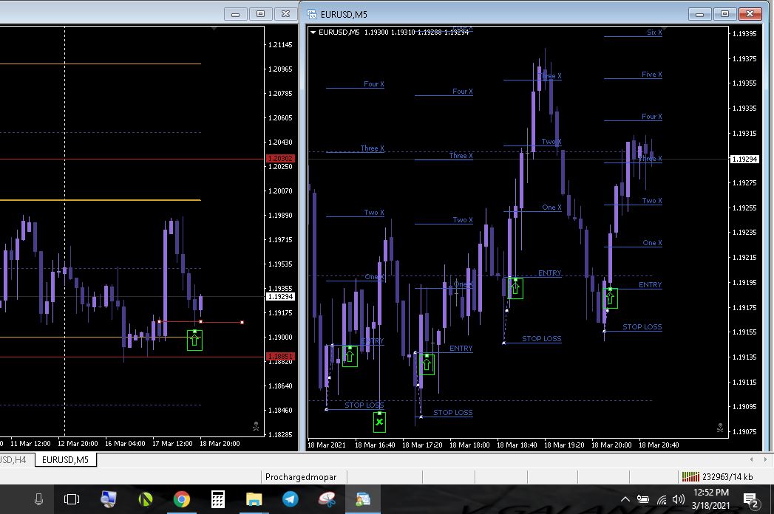Switch to the USD,H4 chart tab
774x514 pixels.
[x=15, y=459]
